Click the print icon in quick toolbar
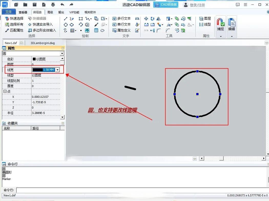This screenshot has height=201, width=269. click(x=53, y=5)
